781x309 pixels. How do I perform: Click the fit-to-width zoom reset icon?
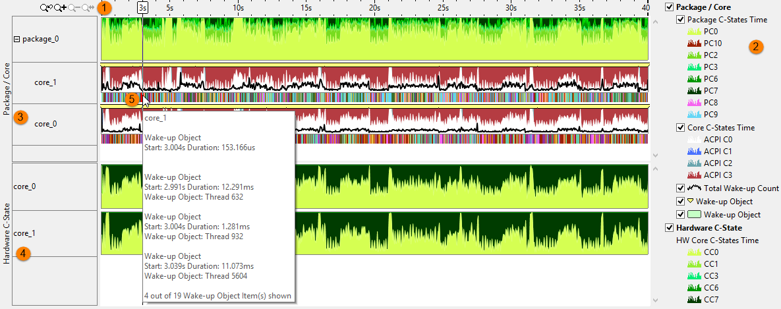point(88,8)
